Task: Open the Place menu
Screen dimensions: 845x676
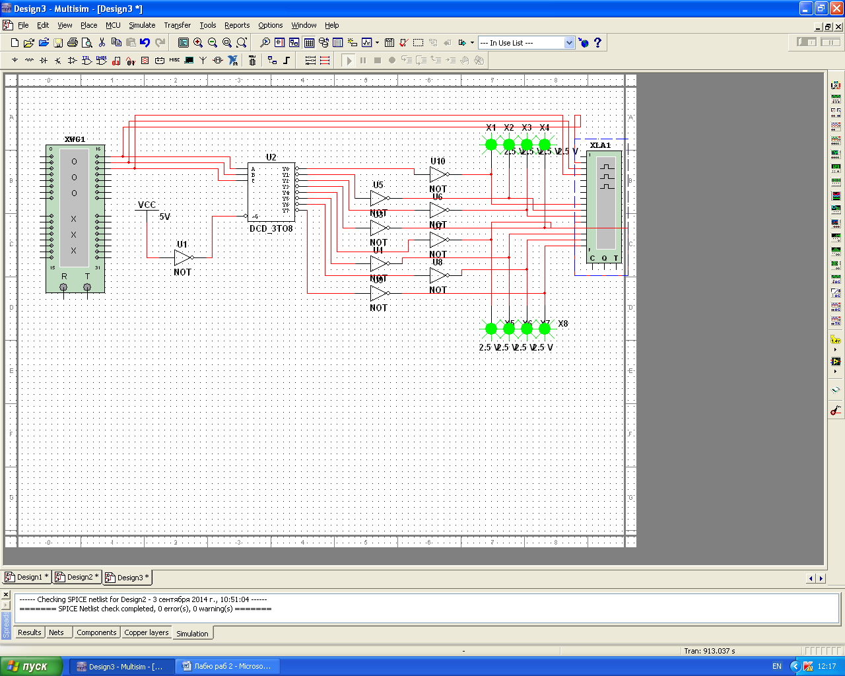Action: [89, 25]
